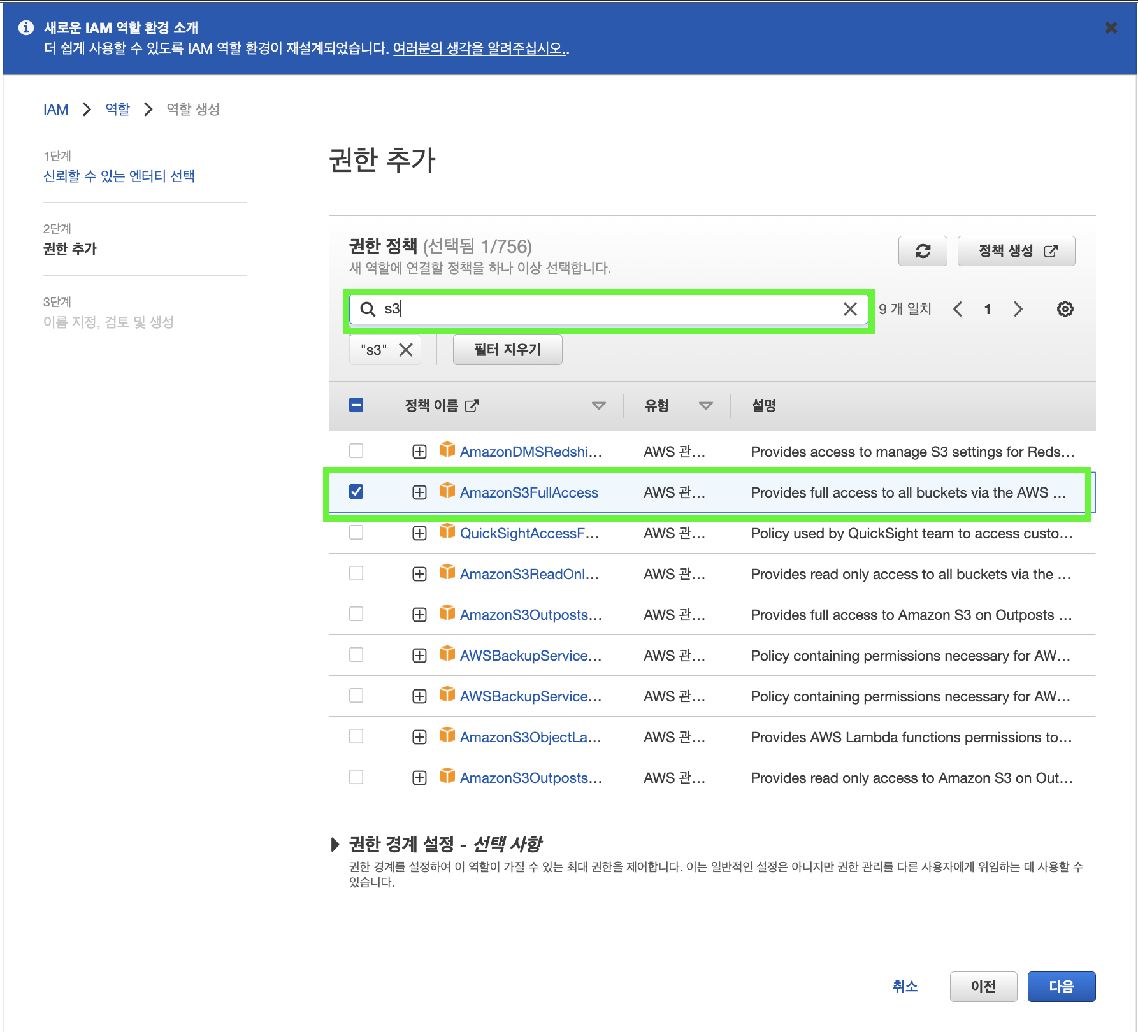The image size is (1138, 1032).
Task: Check the QuickSightAccessF… policy checkbox
Action: pos(356,533)
